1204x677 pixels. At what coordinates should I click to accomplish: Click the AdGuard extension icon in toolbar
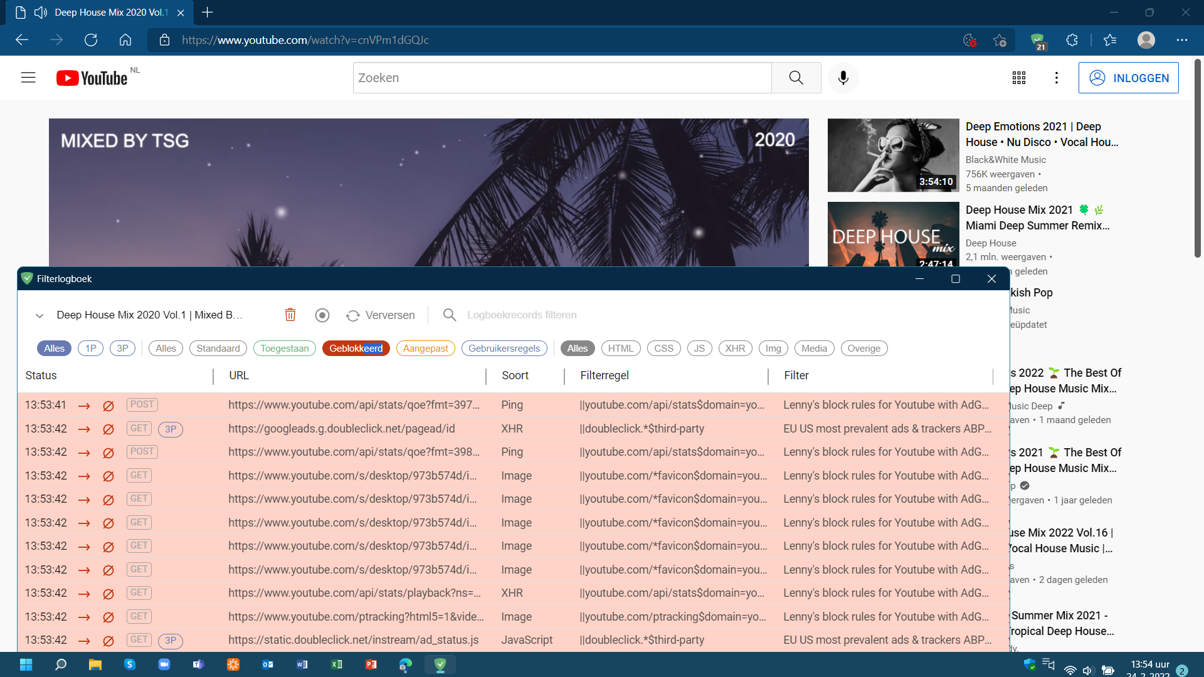point(1038,40)
